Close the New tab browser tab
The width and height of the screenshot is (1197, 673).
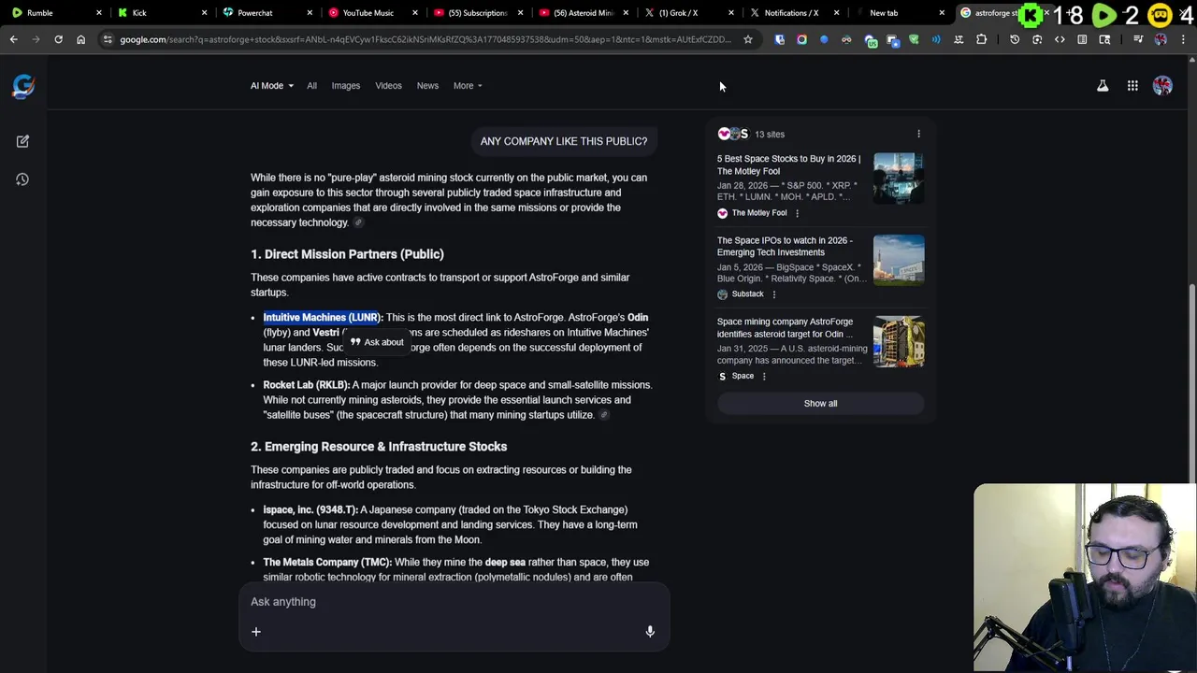[x=942, y=13]
